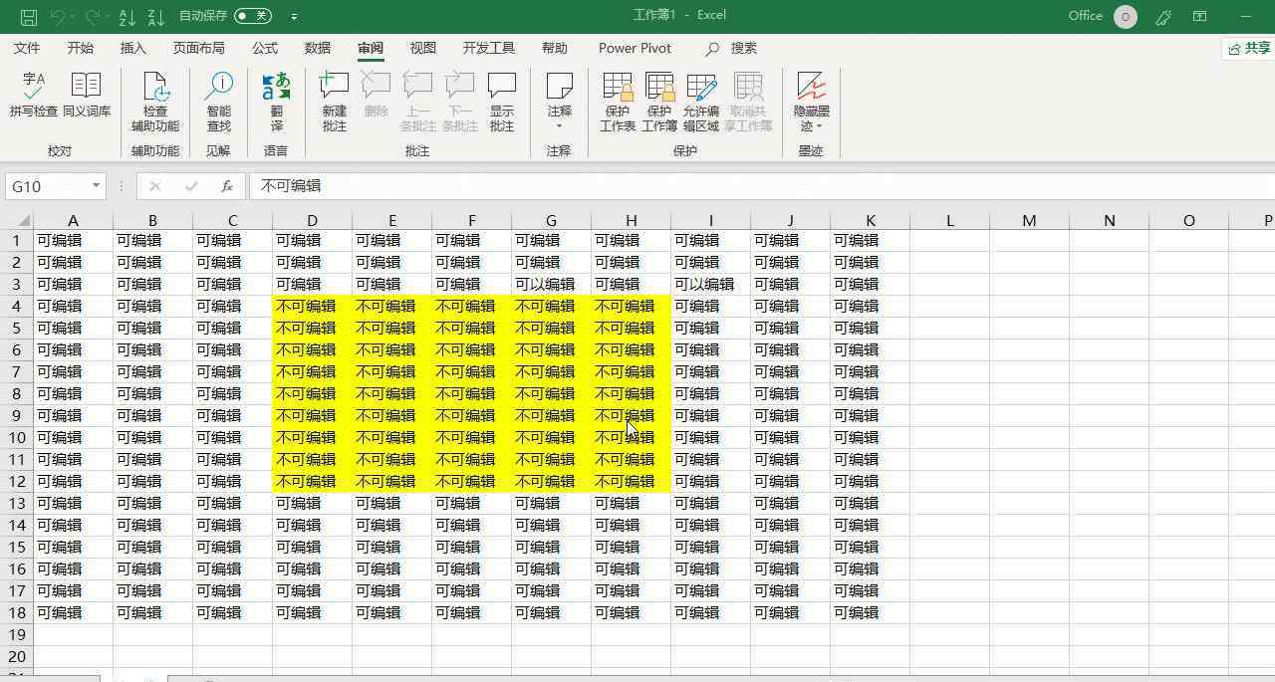The height and width of the screenshot is (682, 1275).
Task: Click cell G3 containing 可以编辑
Action: pos(551,284)
